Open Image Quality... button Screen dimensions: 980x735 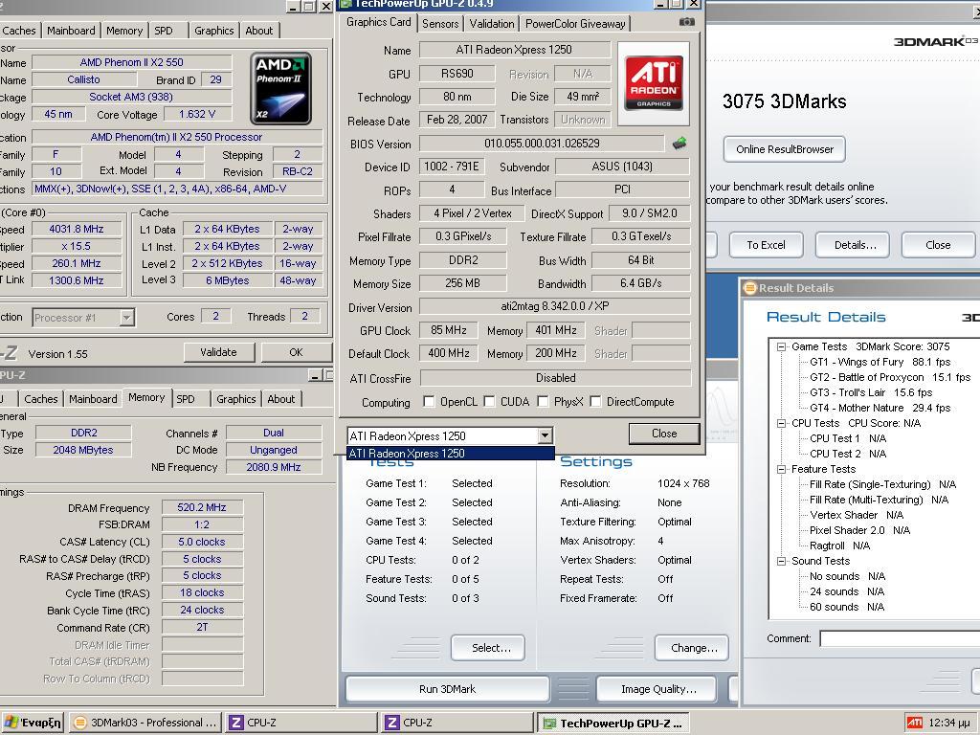tap(657, 689)
